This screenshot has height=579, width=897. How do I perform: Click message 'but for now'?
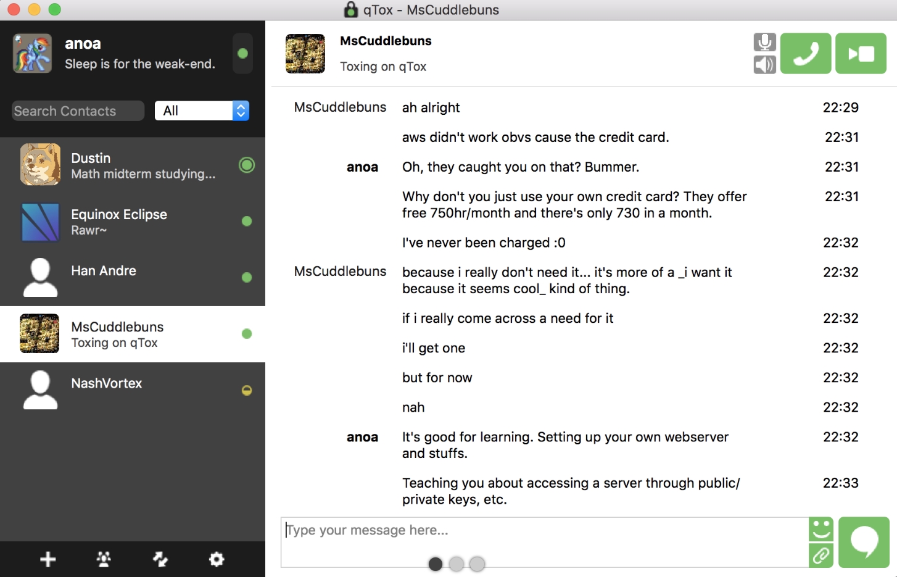coord(437,378)
